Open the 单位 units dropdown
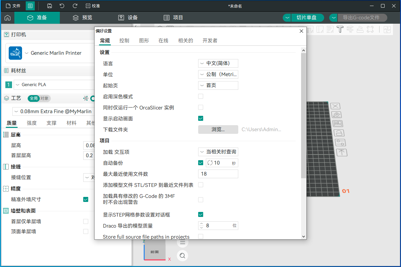Screen dimensions: 401x267 point(218,74)
